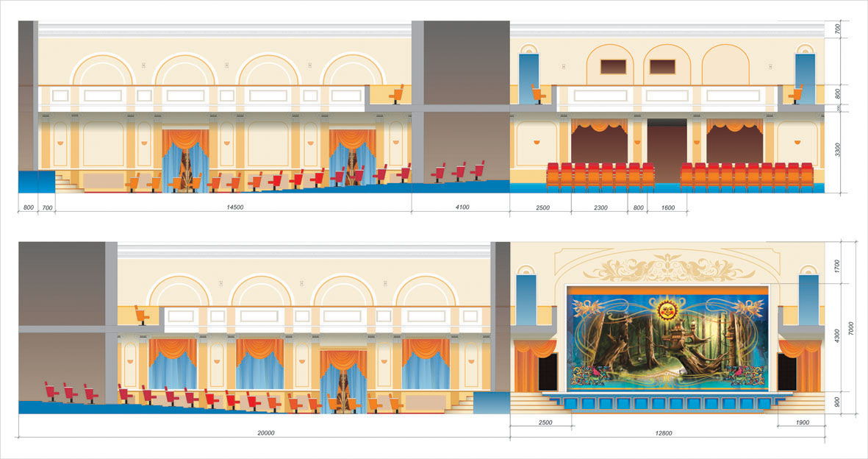Select the 700 label left of 14500
The height and width of the screenshot is (459, 868).
pyautogui.click(x=47, y=208)
